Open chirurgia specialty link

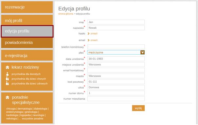click(x=11, y=109)
